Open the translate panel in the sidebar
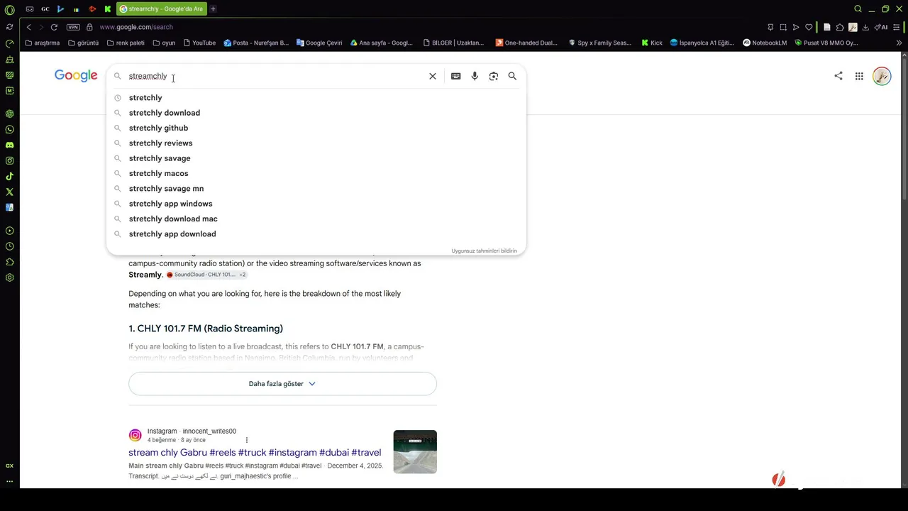 point(9,207)
